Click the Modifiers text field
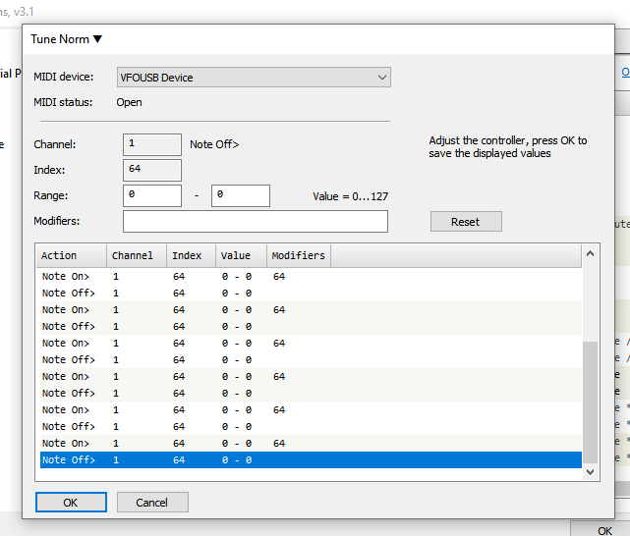Image resolution: width=630 pixels, height=536 pixels. click(x=255, y=221)
